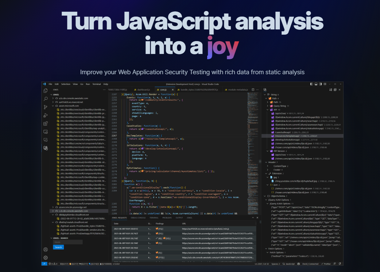The image size is (380, 272).
Task: Close the right analysis panel
Action: tap(339, 90)
